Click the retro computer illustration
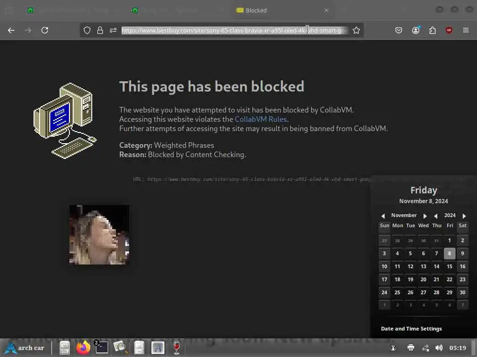Screen dimensions: 477x357 point(65,120)
